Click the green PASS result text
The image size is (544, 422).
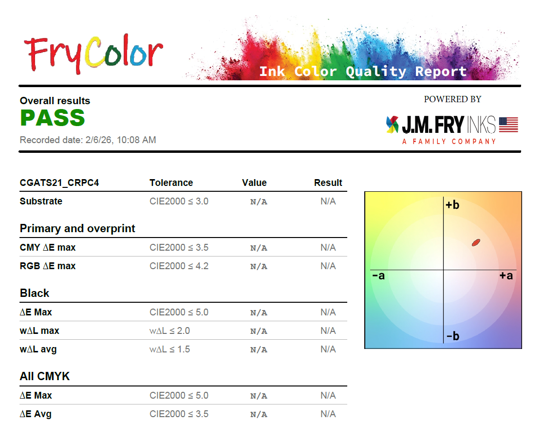53,118
